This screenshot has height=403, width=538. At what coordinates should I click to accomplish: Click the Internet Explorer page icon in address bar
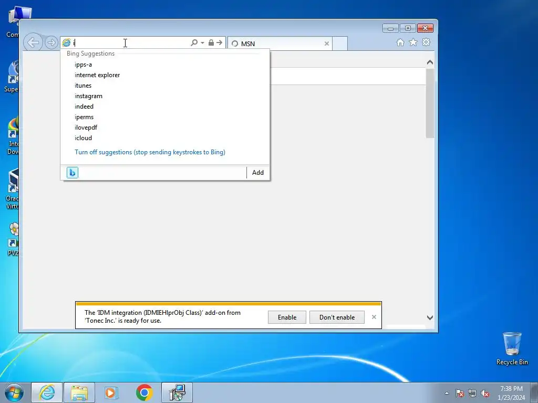(x=66, y=43)
